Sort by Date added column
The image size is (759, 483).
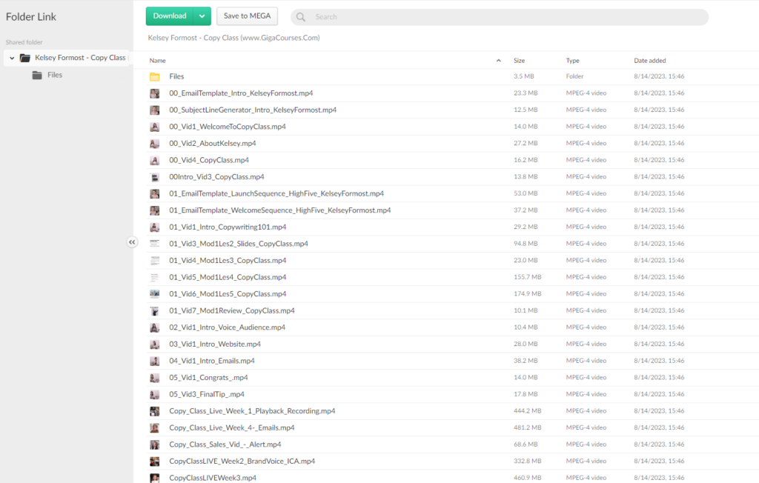[x=649, y=61]
